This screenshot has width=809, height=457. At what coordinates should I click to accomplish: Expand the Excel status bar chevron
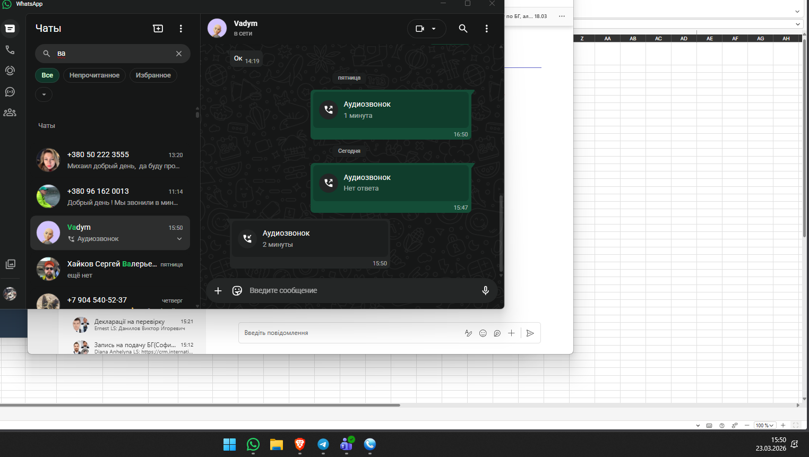(x=698, y=426)
